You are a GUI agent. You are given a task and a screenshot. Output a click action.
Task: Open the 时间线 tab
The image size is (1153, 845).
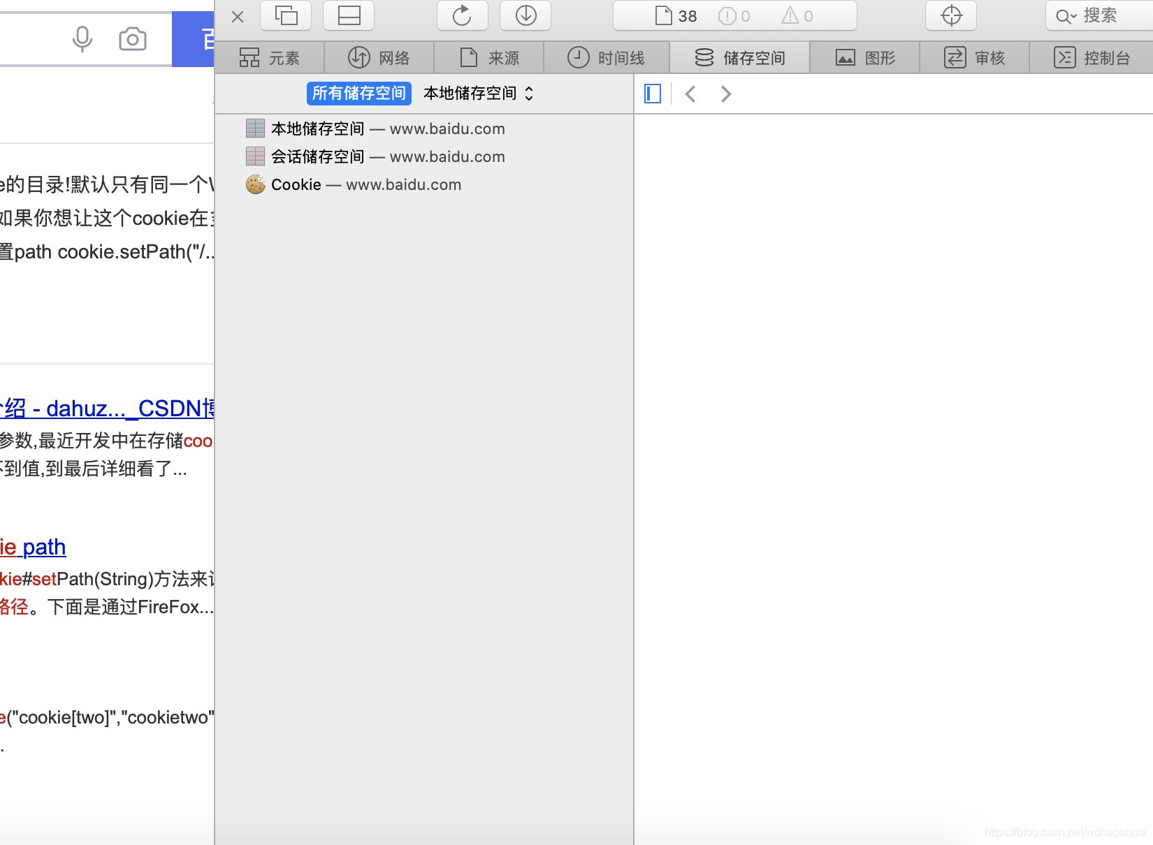point(607,57)
